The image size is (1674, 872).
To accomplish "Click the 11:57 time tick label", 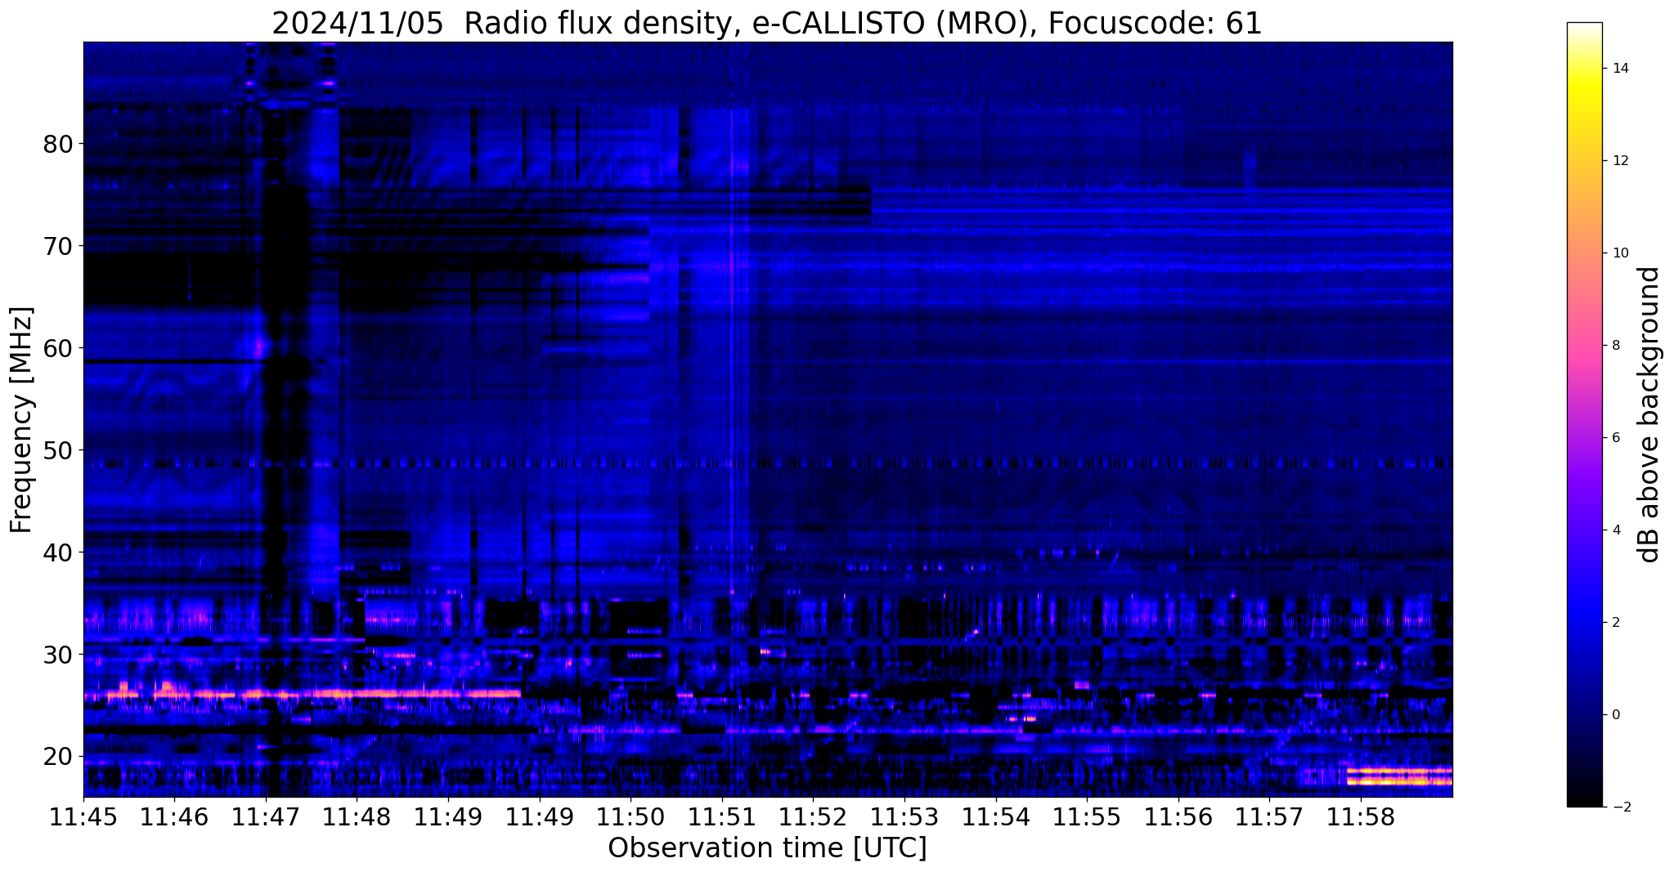I will 1269,817.
